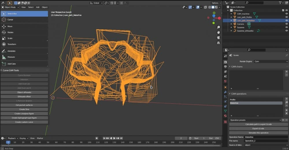Toggle visibility of CAM_machine
This screenshot has height=150, width=289.
[x=286, y=14]
